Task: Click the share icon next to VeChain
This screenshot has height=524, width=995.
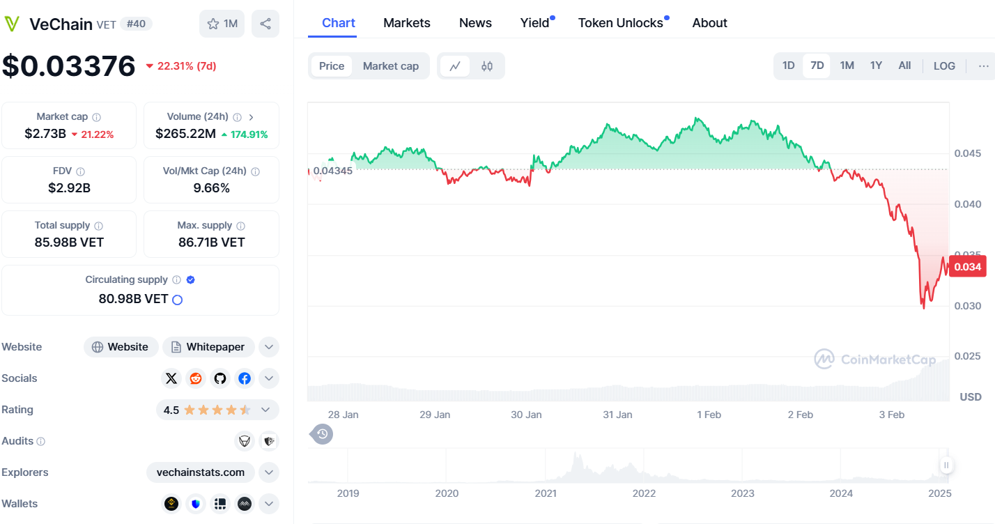Action: [x=265, y=24]
